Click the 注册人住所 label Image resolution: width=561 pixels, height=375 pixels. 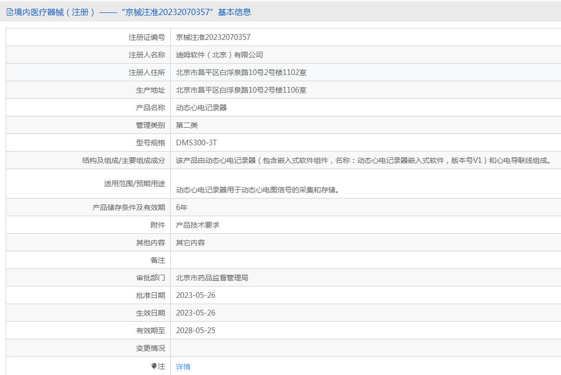(x=146, y=72)
